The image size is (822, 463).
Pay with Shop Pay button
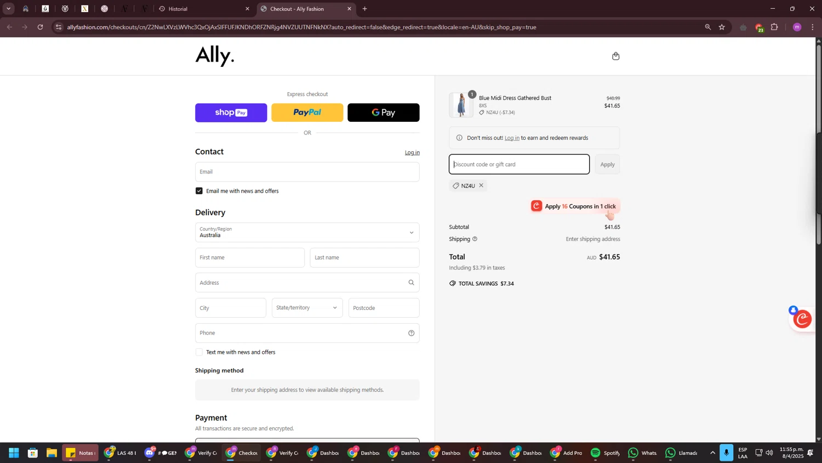coord(231,112)
